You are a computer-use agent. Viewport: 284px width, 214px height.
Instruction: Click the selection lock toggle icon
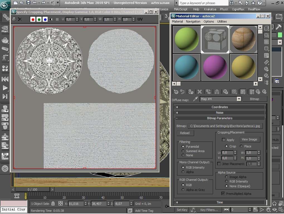click(53, 203)
